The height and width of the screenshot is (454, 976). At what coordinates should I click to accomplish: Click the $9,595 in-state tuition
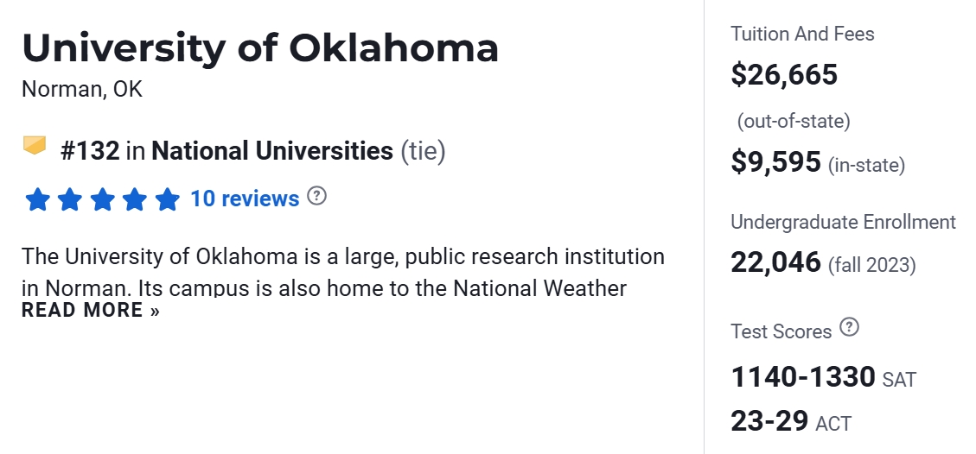coord(775,162)
